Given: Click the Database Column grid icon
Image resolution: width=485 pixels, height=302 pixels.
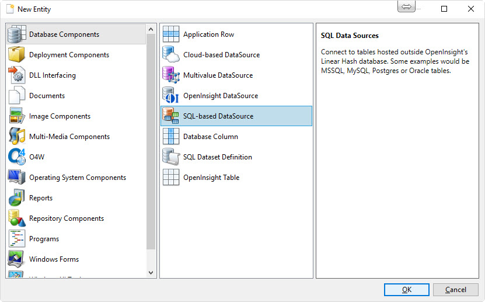Looking at the screenshot, I should pyautogui.click(x=171, y=136).
